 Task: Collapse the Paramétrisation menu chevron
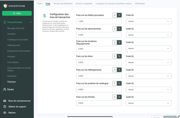point(31,22)
